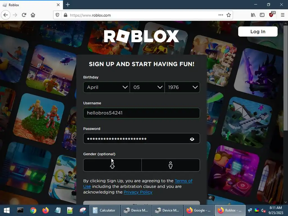
Task: Click the Password input field
Action: 141,138
